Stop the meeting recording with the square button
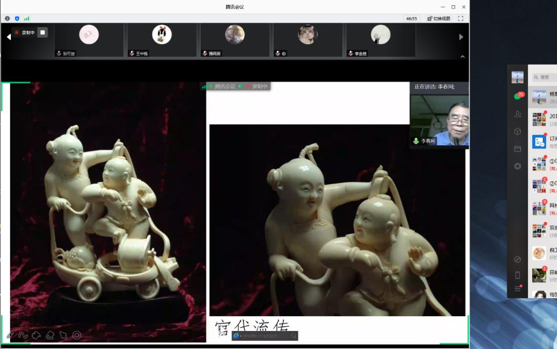 [42, 32]
